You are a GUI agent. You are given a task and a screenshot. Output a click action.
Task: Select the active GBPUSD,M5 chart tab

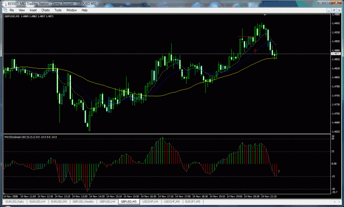coord(129,201)
